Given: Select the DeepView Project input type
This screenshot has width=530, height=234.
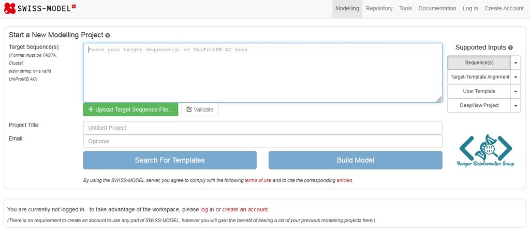Looking at the screenshot, I should pos(479,105).
